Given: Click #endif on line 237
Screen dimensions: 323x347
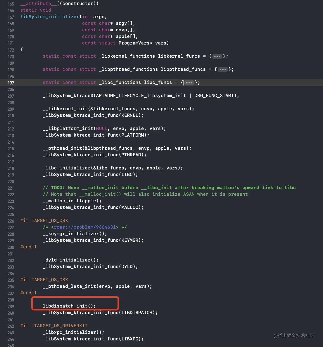Looking at the screenshot, I should coord(29,293).
